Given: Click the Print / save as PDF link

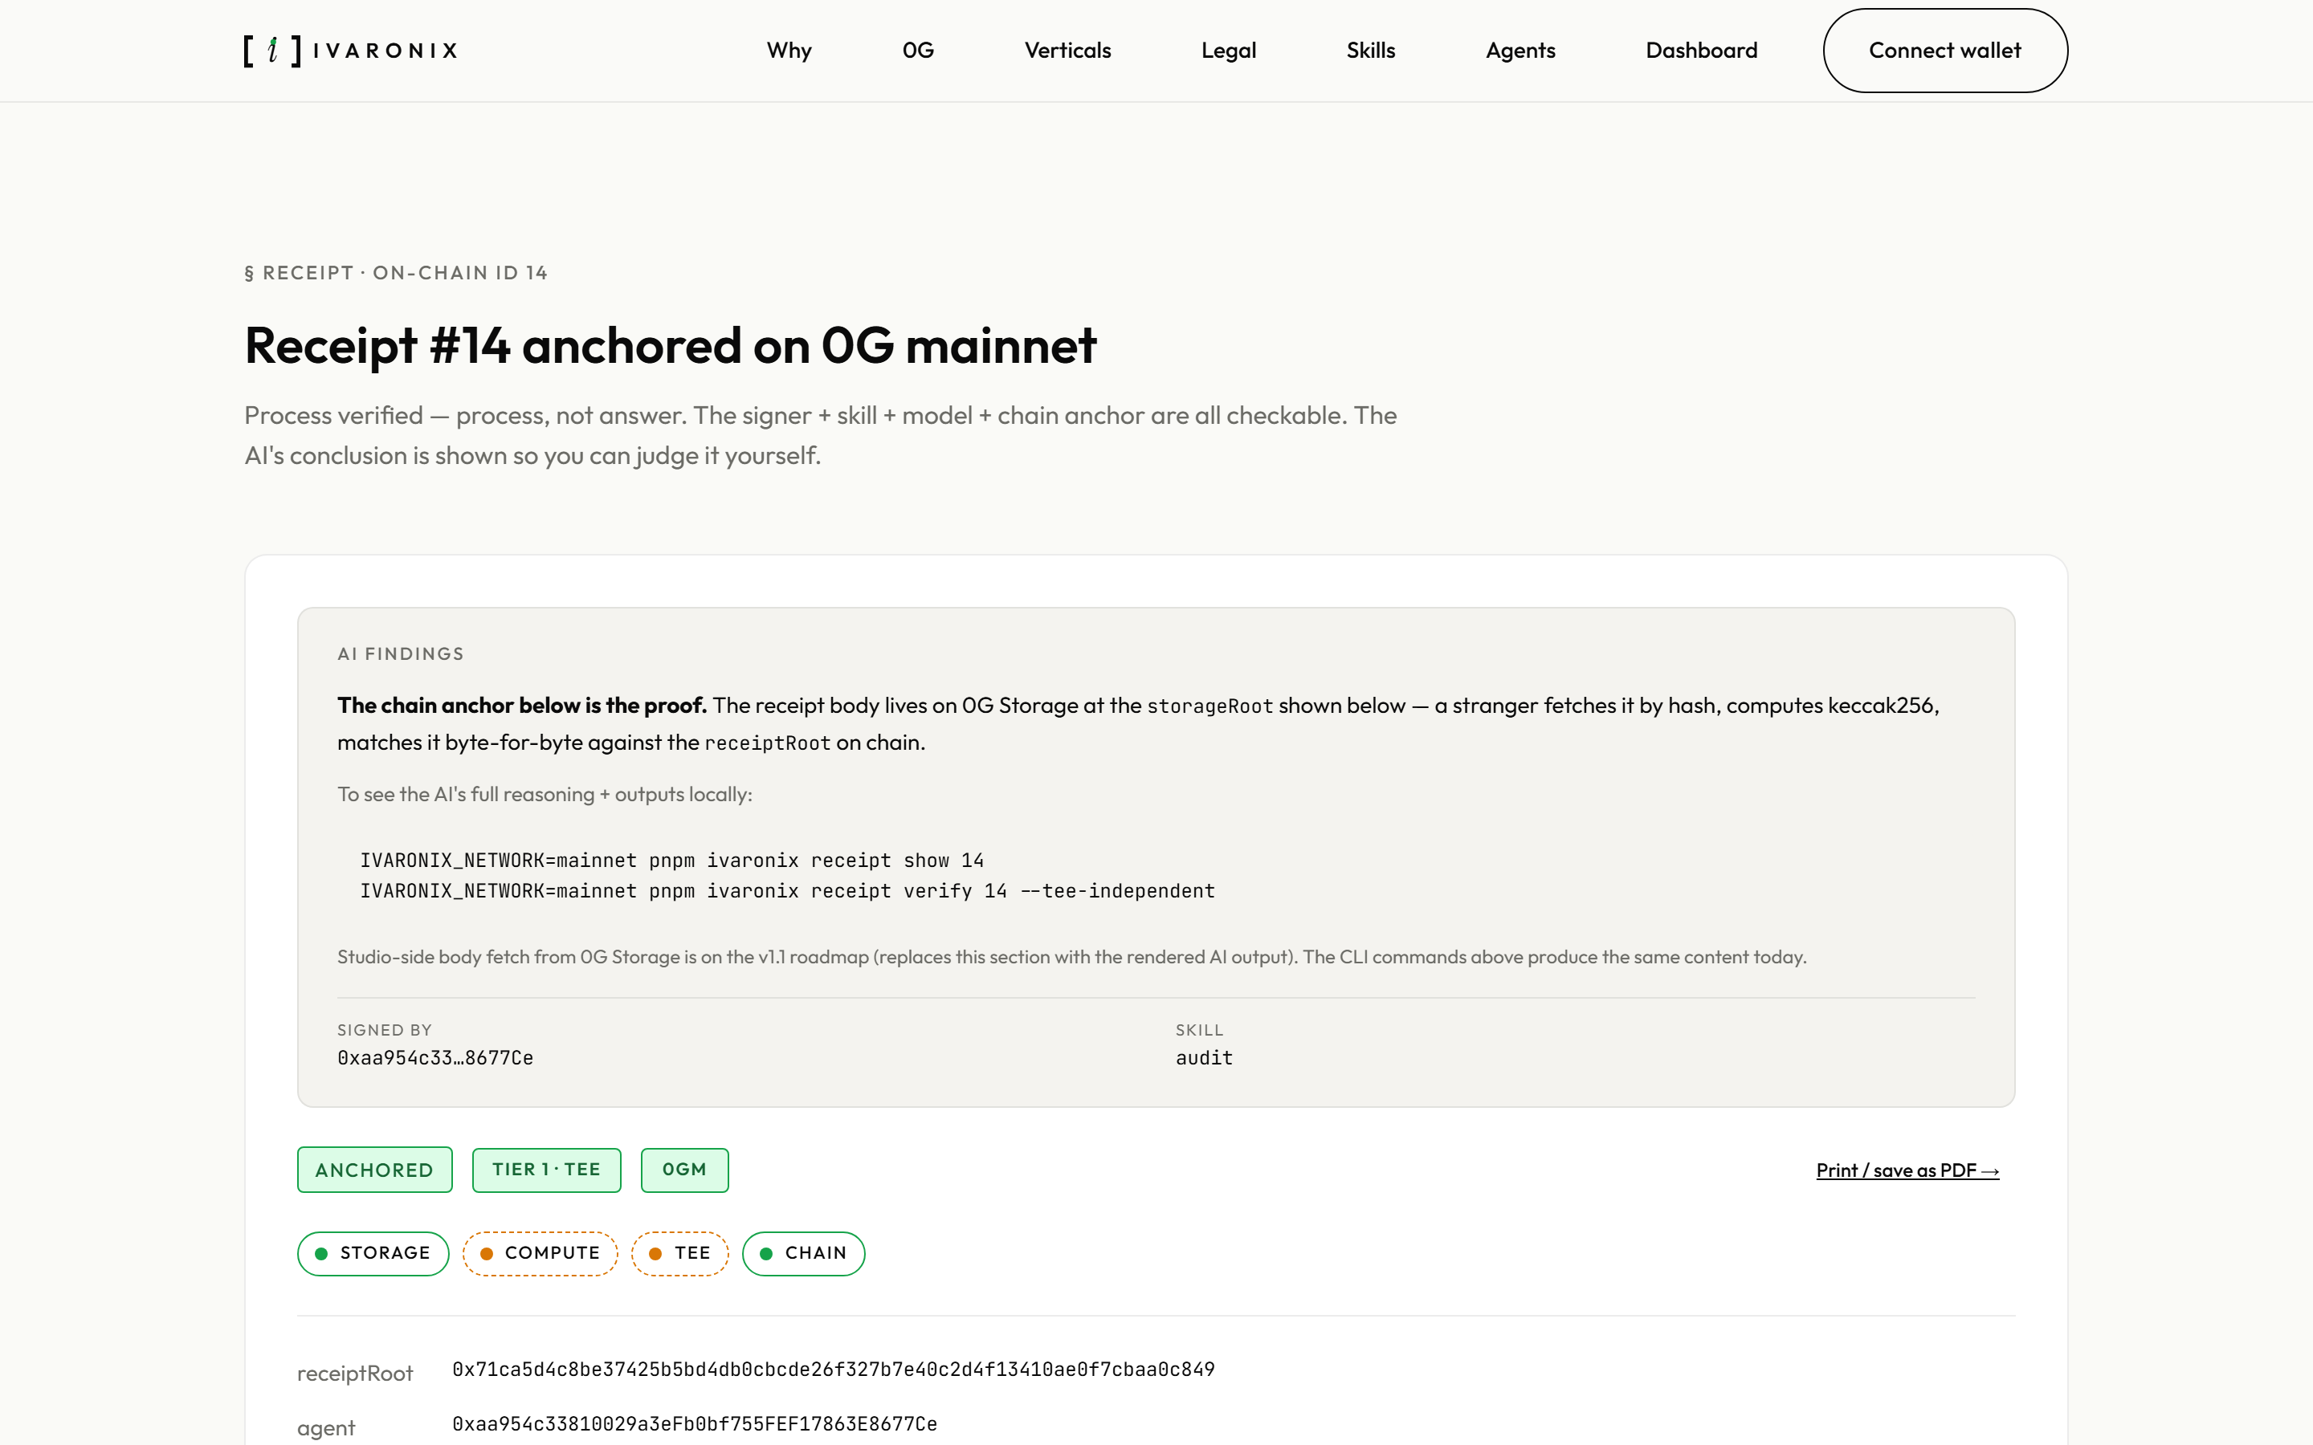Looking at the screenshot, I should [1907, 1170].
